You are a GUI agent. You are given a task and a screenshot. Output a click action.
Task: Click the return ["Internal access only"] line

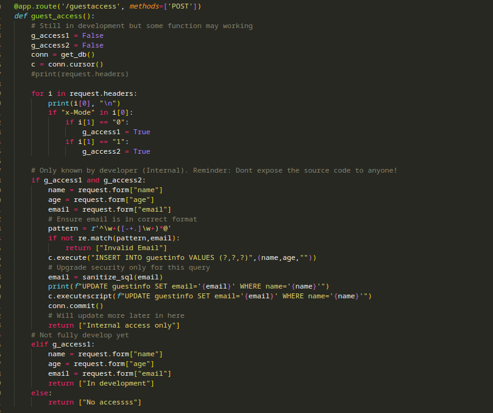pyautogui.click(x=114, y=326)
